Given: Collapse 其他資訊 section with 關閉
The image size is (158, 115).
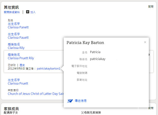Looking at the screenshot, I should tap(151, 7).
